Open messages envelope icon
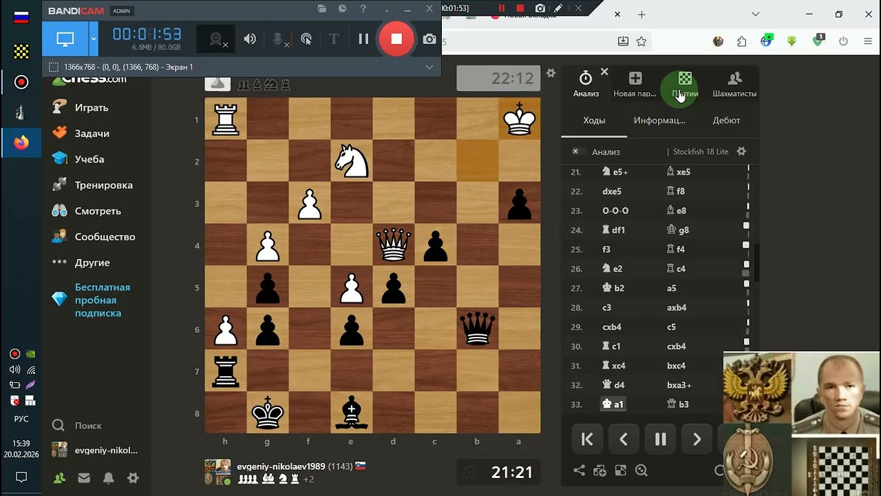This screenshot has width=881, height=496. [84, 477]
